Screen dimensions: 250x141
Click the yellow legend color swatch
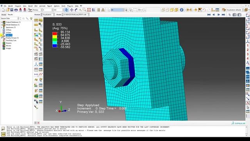(x=55, y=36)
